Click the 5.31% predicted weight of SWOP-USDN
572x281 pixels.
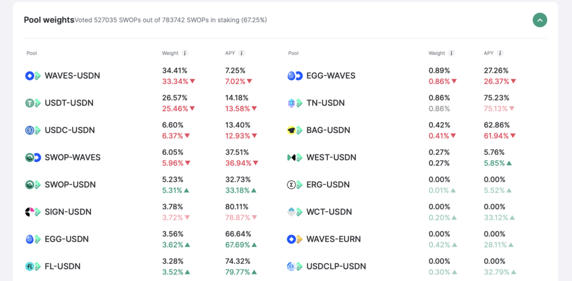[x=173, y=190]
